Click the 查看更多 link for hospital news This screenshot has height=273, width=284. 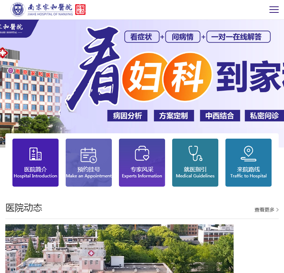click(x=264, y=210)
